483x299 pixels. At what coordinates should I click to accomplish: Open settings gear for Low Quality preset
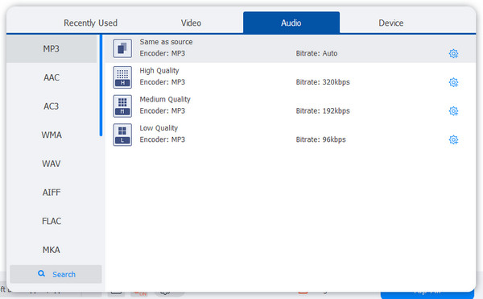coord(453,139)
